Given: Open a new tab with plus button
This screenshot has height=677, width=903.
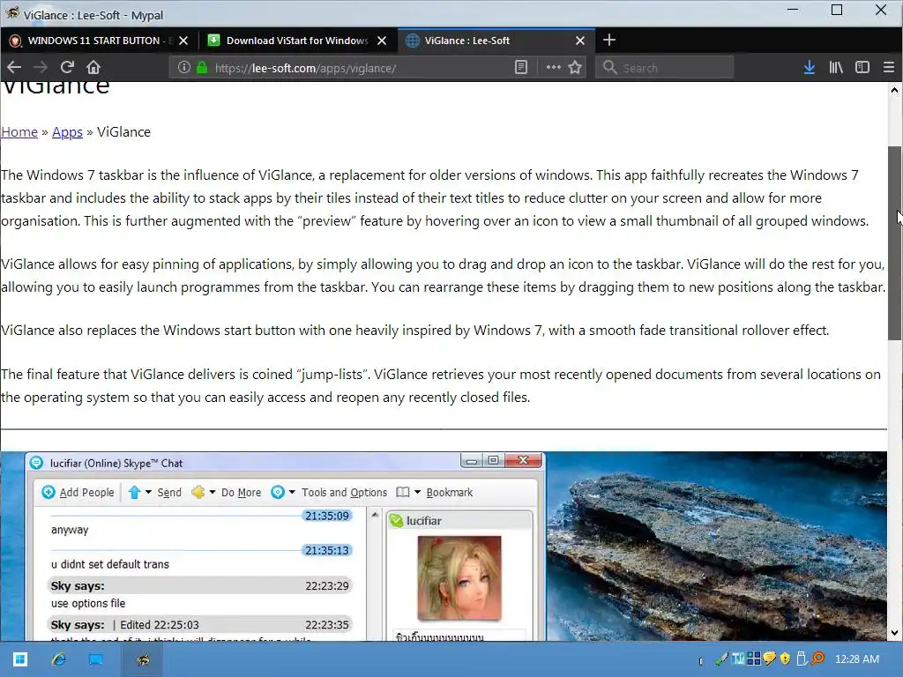Looking at the screenshot, I should point(608,40).
